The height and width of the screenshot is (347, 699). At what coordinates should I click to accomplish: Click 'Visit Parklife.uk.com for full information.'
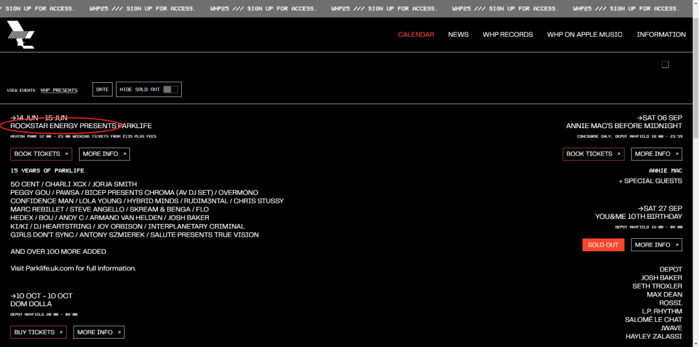coord(73,269)
